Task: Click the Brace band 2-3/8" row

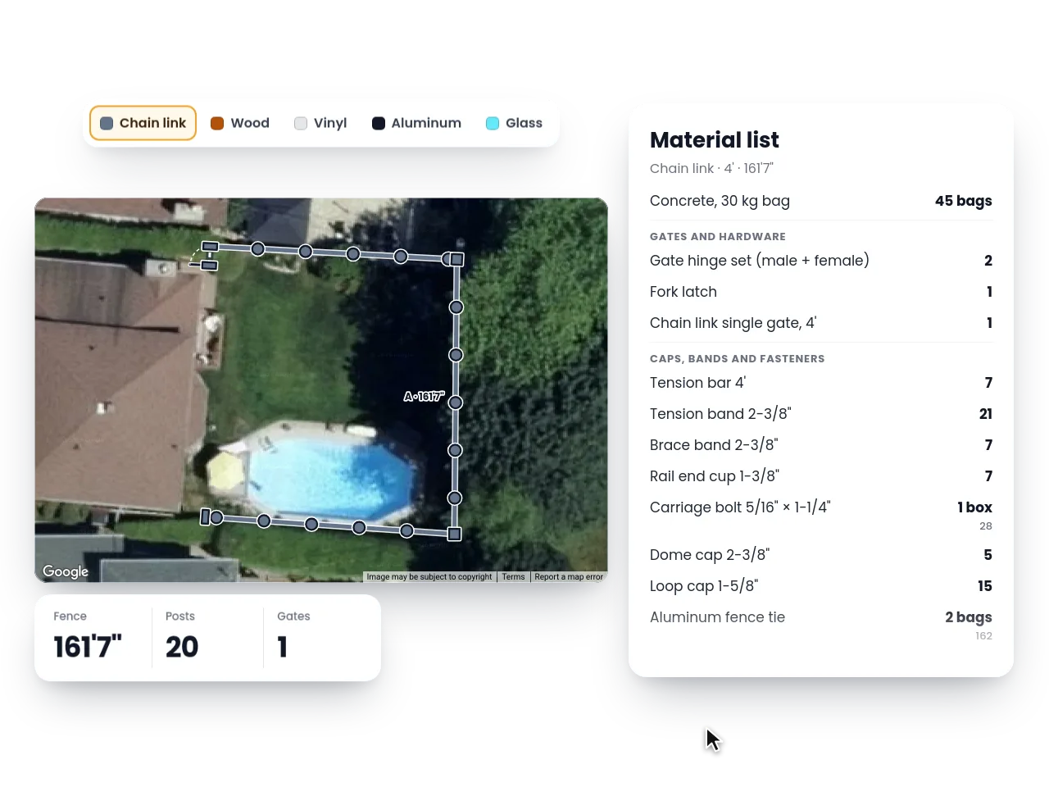Action: point(821,445)
